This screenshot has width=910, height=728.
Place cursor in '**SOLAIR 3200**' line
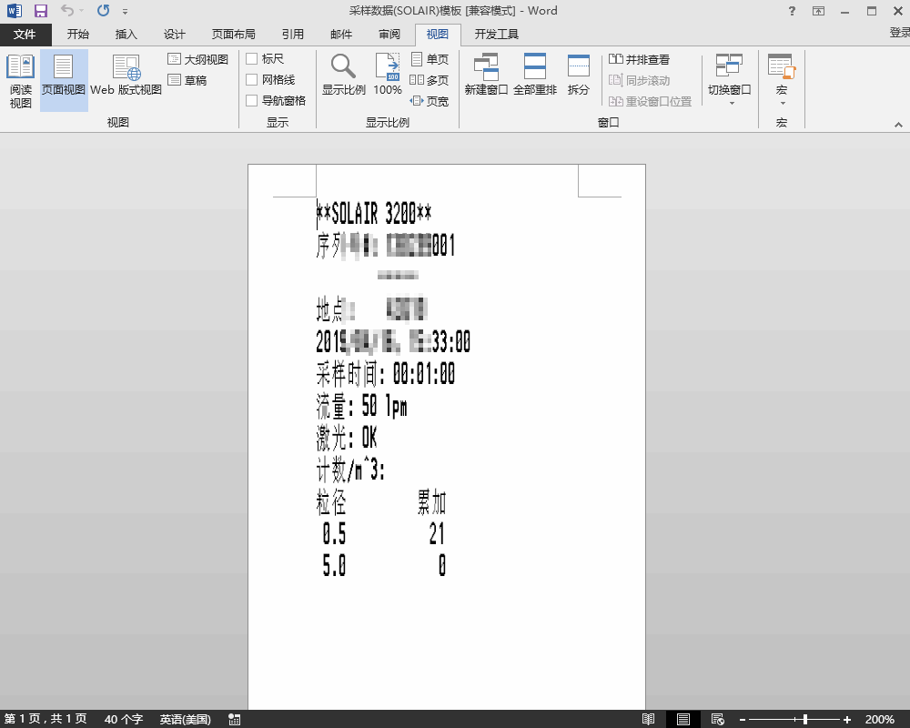[374, 214]
